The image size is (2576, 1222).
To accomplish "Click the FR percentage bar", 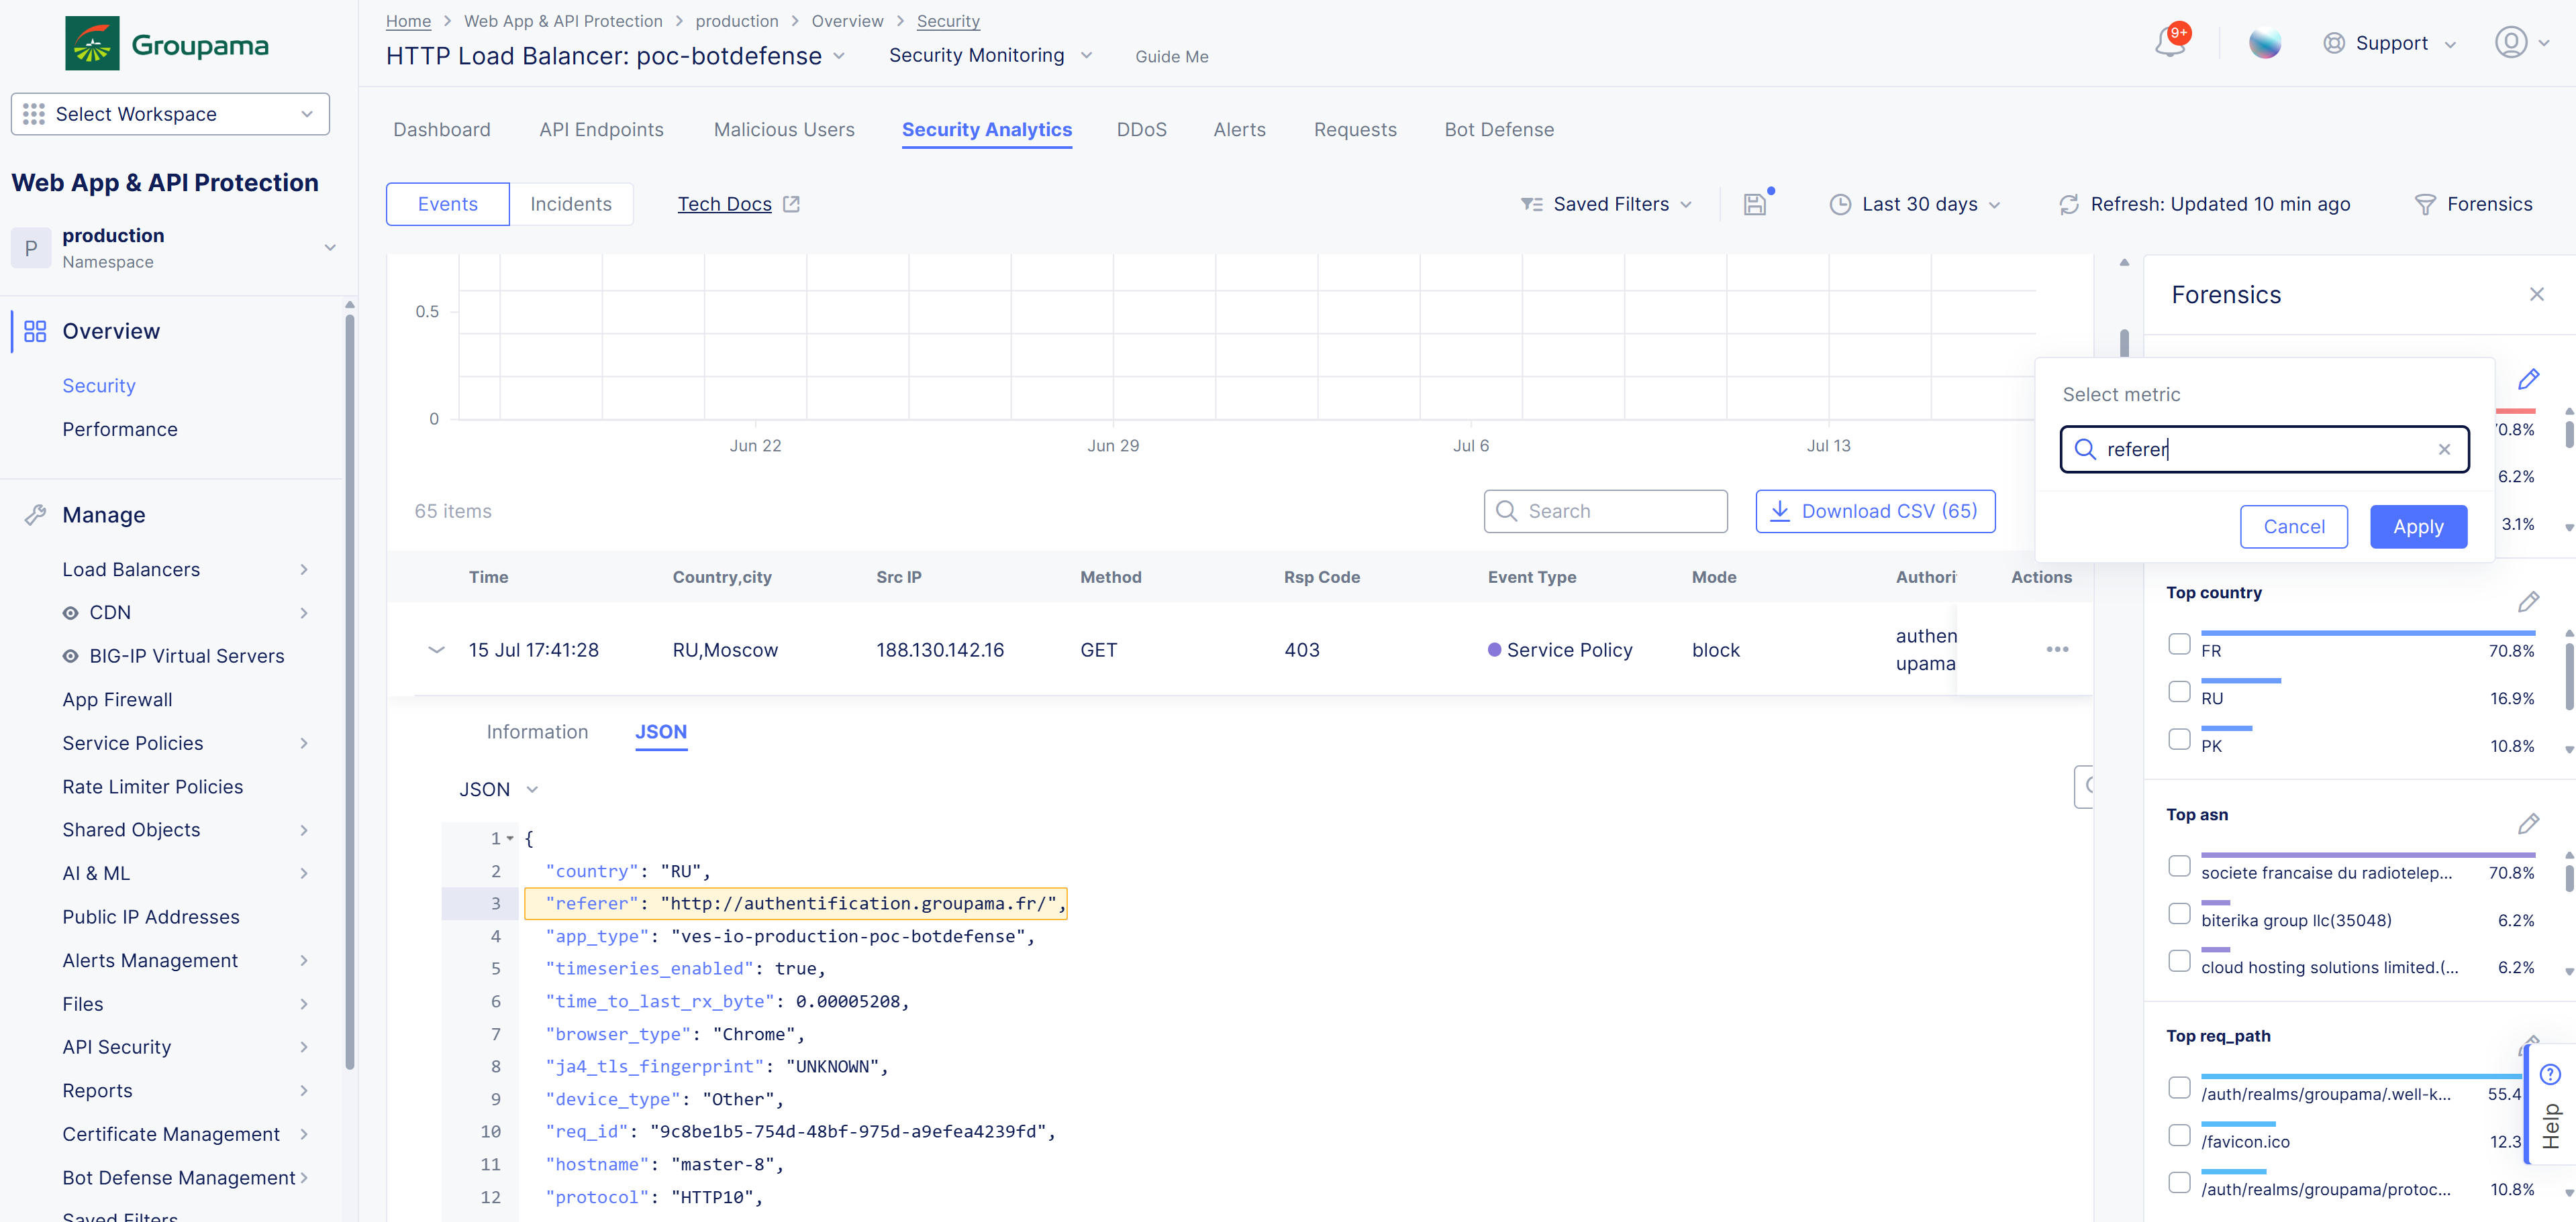I will 2367,632.
